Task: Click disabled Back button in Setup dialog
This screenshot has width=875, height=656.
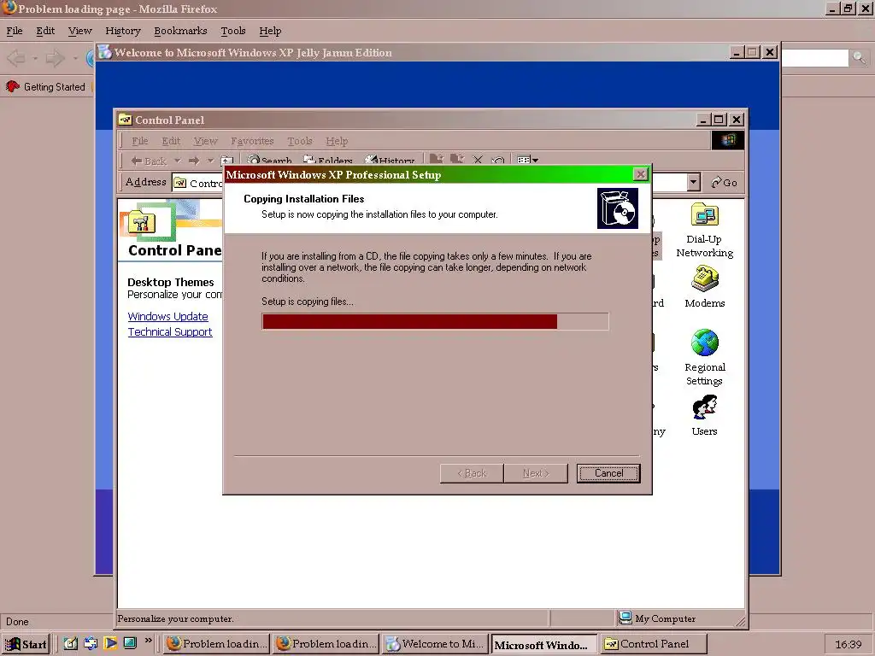Action: click(x=472, y=473)
